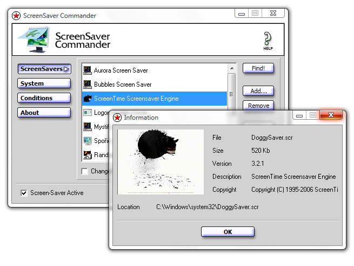This screenshot has height=266, width=354.
Task: Click the 520 Kb size value
Action: click(261, 151)
